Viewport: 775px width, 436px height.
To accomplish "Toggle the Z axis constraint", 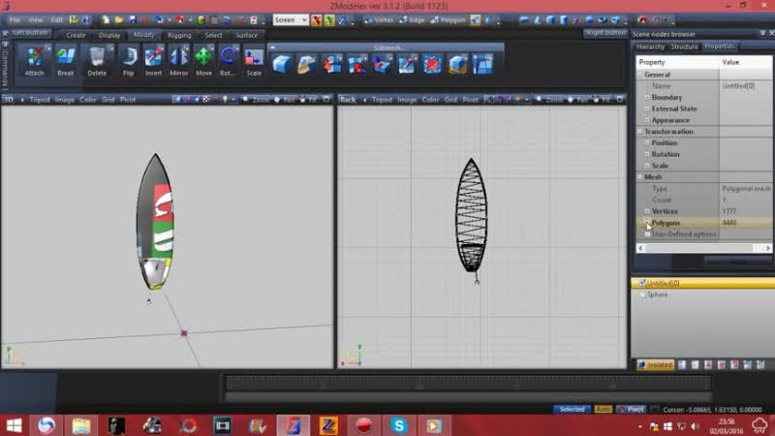I will pos(342,20).
